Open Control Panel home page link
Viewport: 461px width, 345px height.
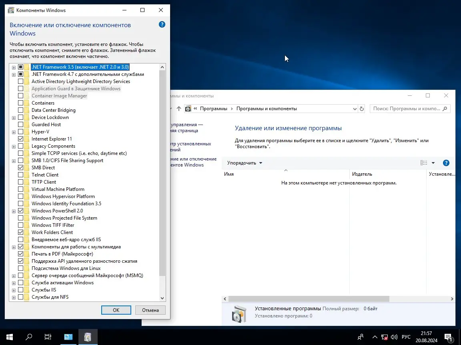pyautogui.click(x=186, y=128)
